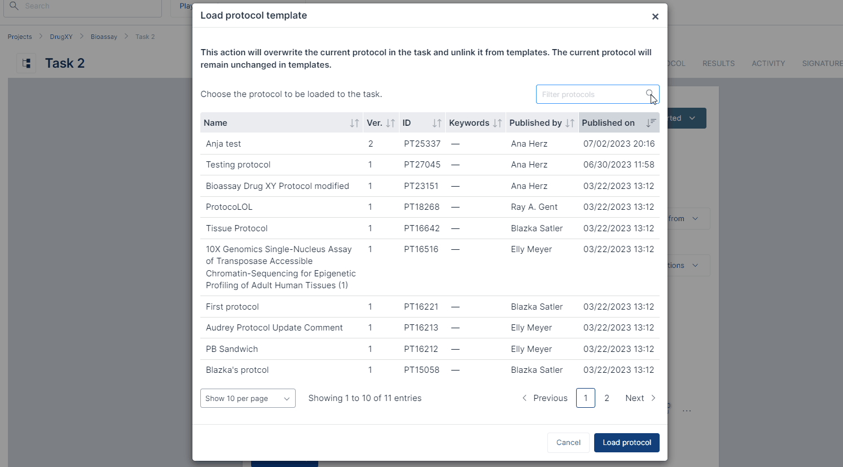Sort by Keywords column arrows

(497, 123)
